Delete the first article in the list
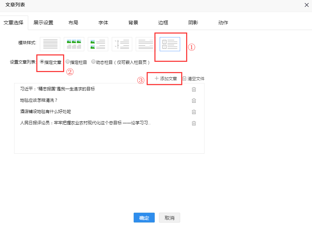The height and width of the screenshot is (225, 312). [194, 89]
